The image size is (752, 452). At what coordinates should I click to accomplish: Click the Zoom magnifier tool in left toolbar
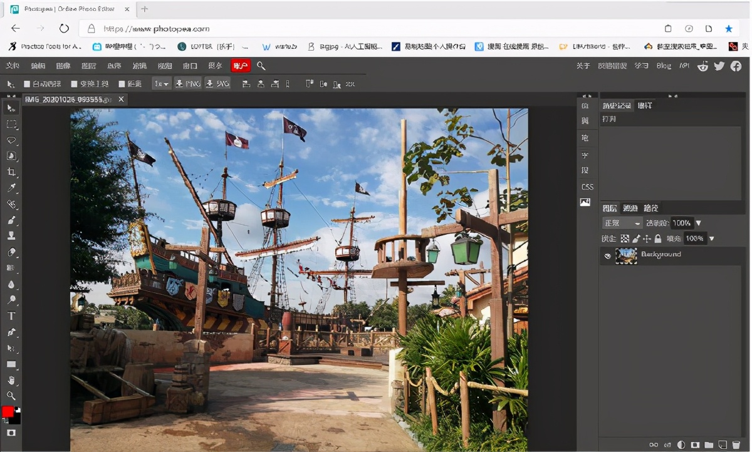click(x=11, y=396)
